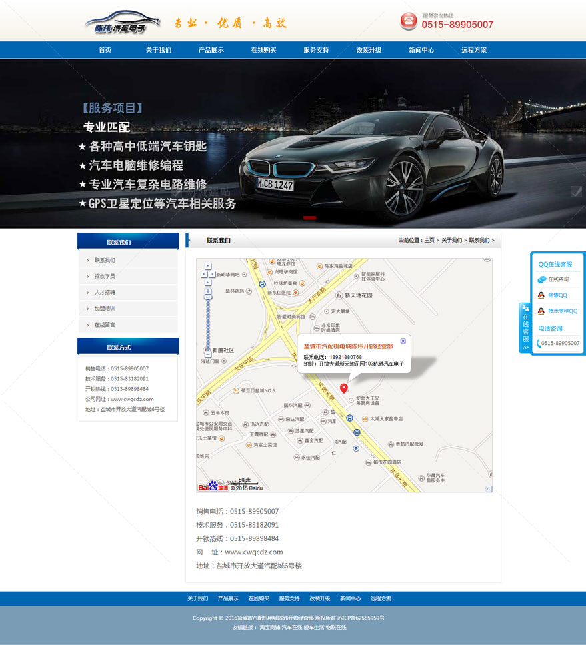Open the 改装升级 navigation menu item

tap(369, 50)
